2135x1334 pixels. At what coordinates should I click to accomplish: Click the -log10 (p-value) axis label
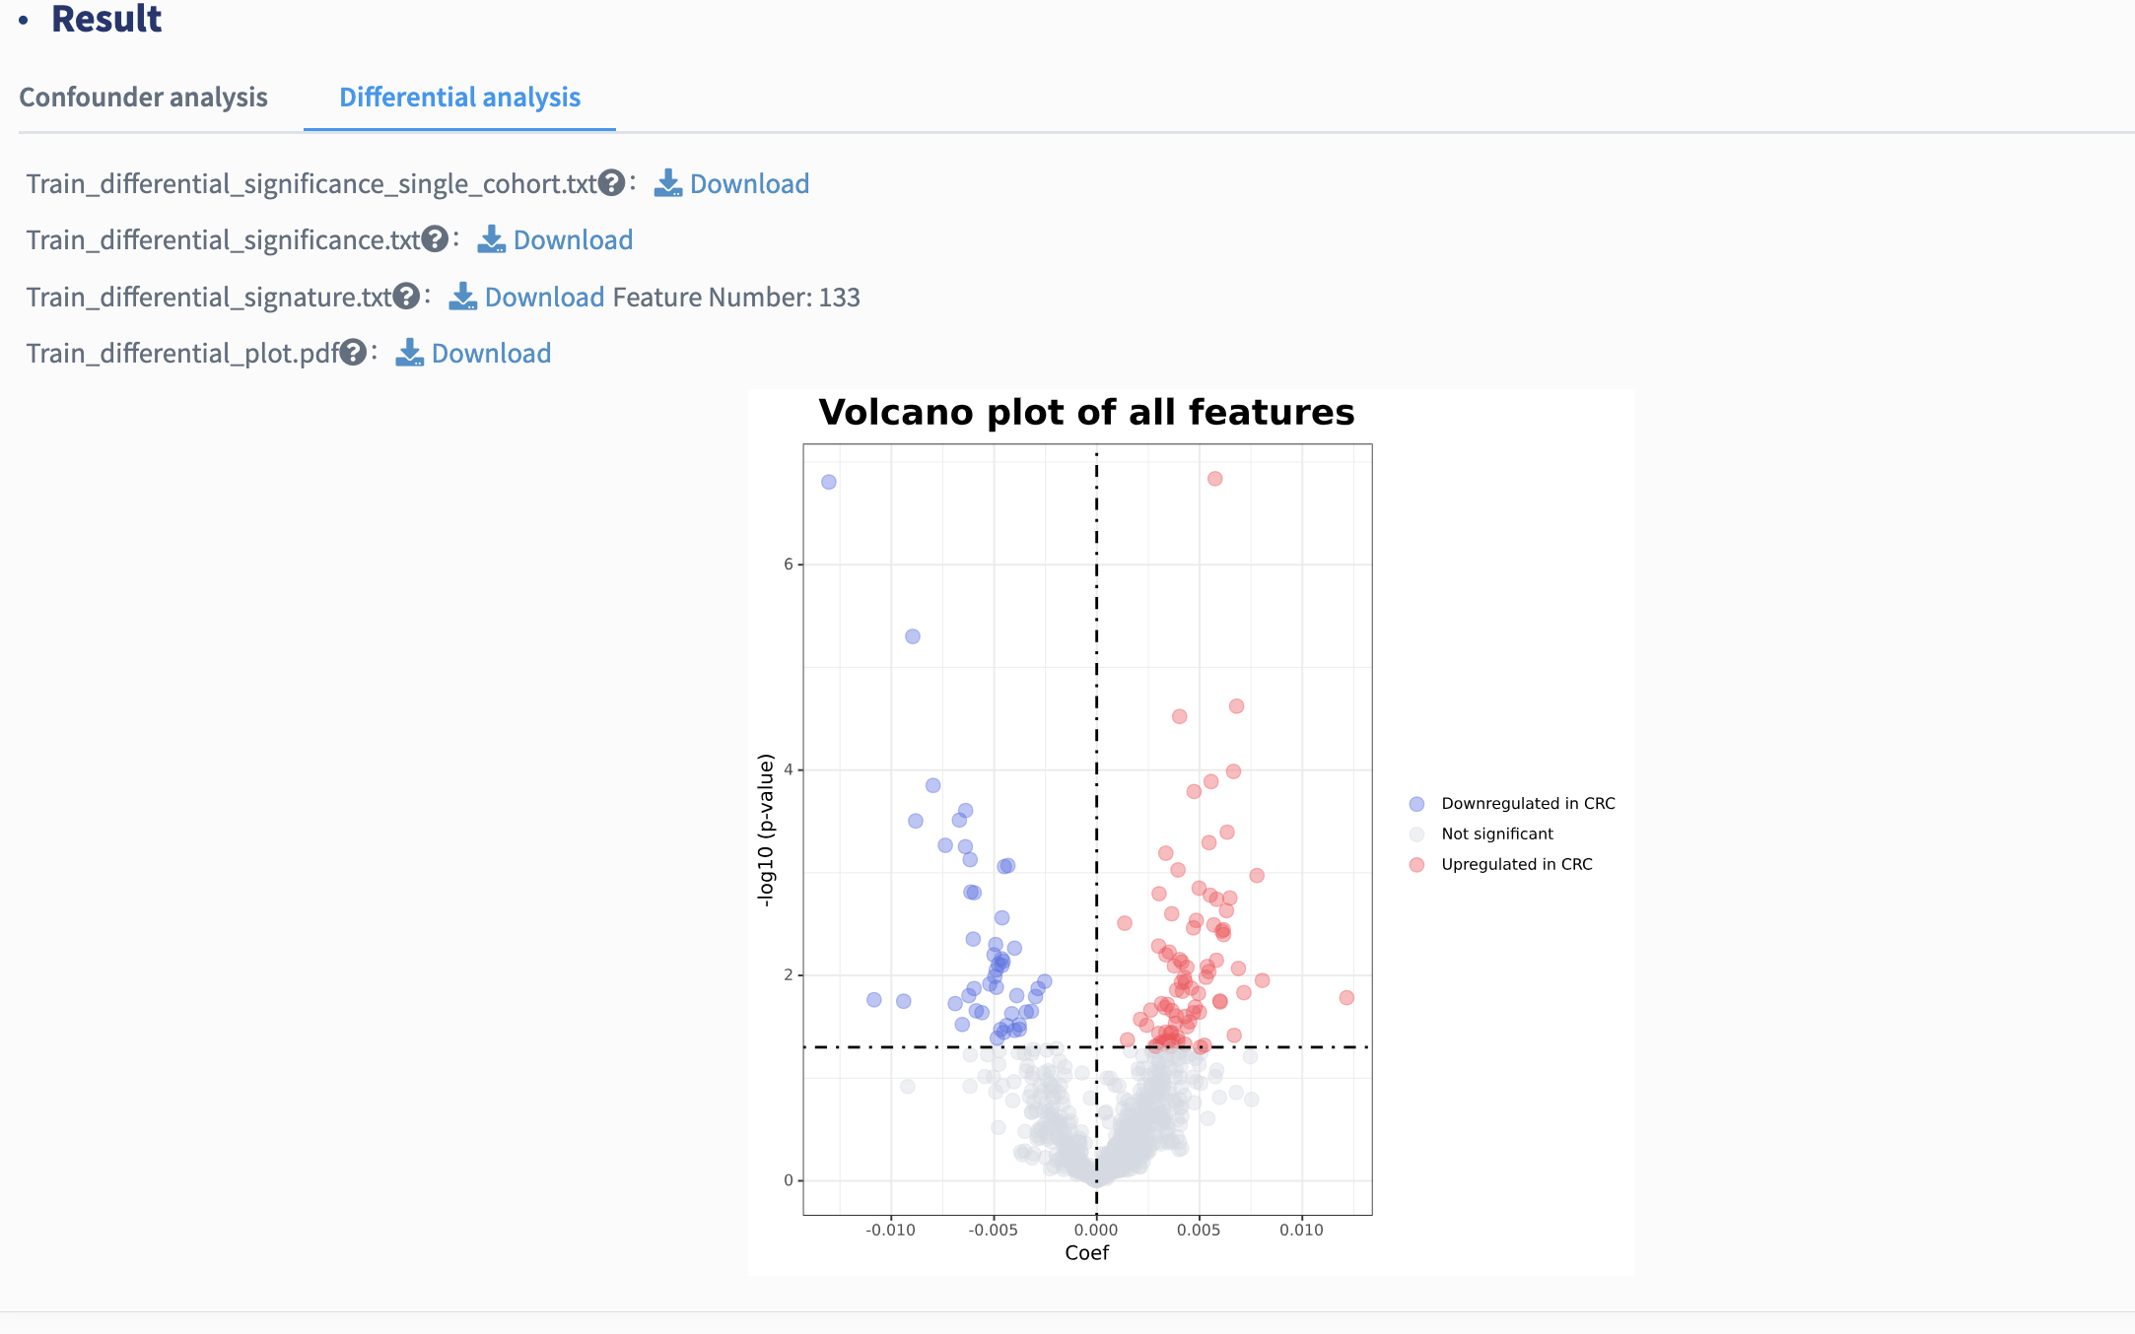[x=766, y=830]
